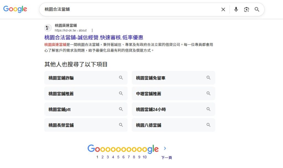
Task: Click the 下一頁 next page link
Action: click(166, 158)
